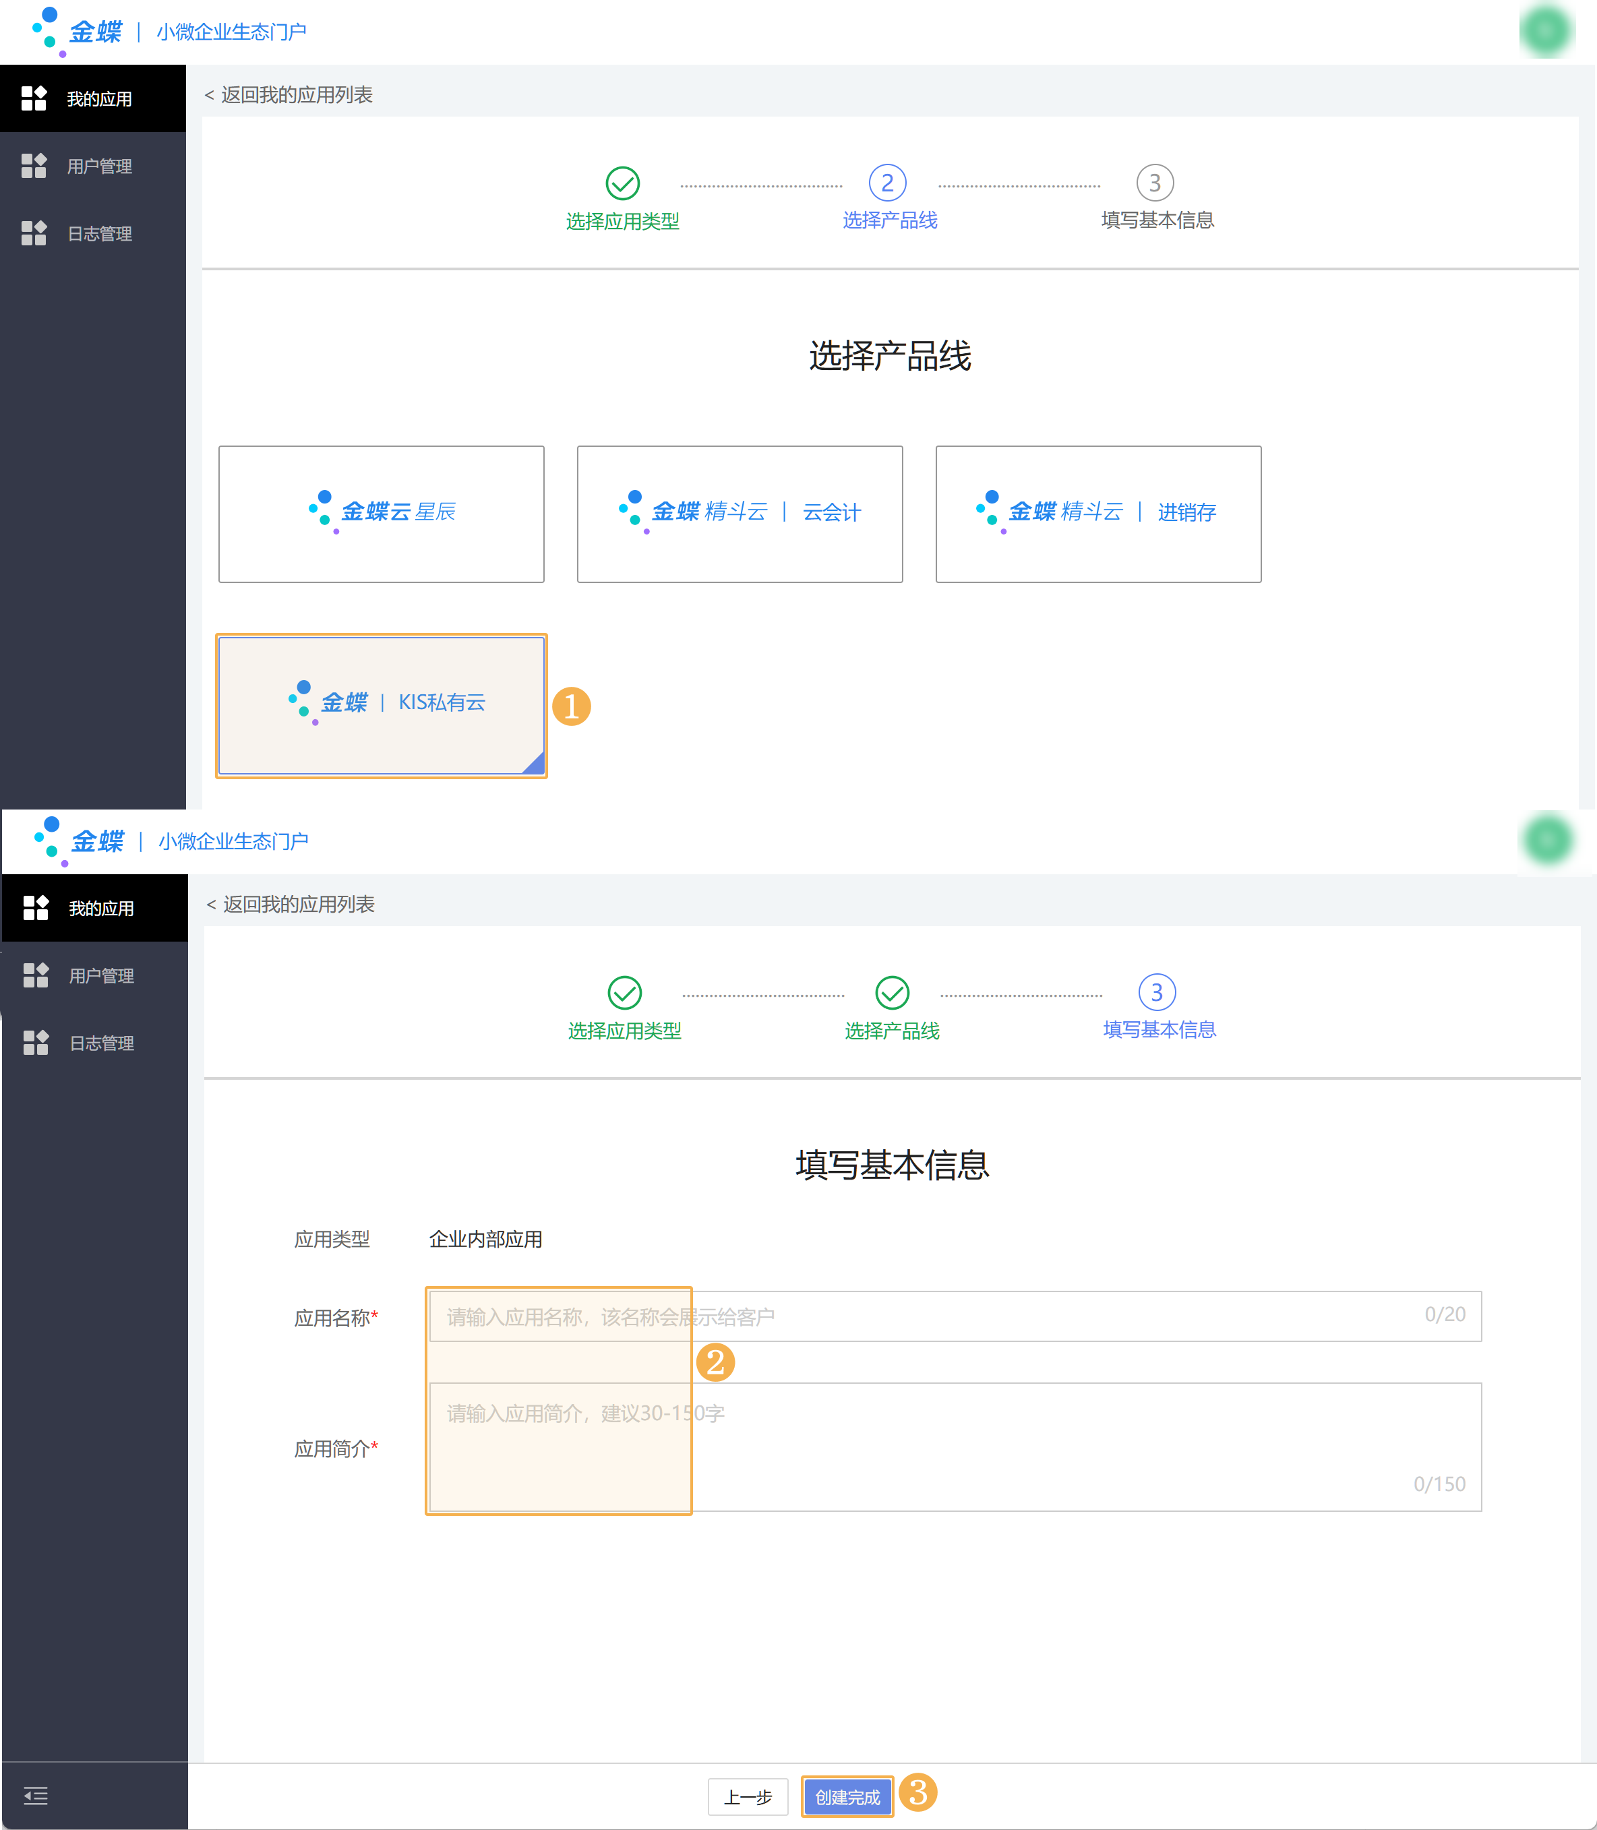Screen dimensions: 1597x1830
Task: Click green check for 选择产品线 step
Action: [891, 992]
